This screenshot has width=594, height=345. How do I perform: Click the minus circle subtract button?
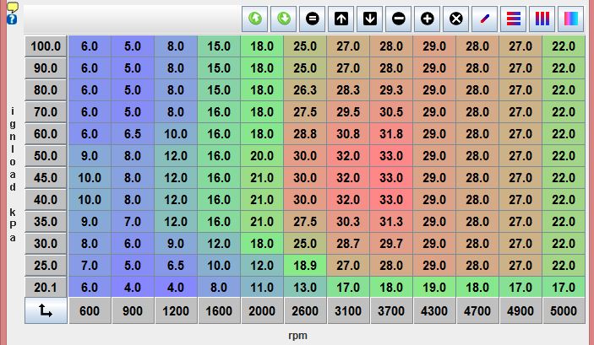pos(399,18)
